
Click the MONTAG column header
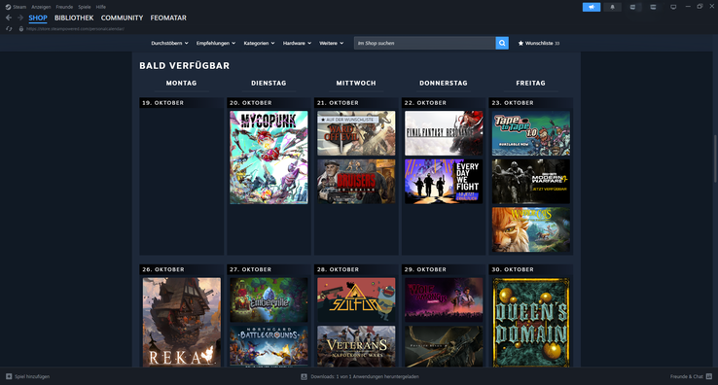pyautogui.click(x=181, y=84)
